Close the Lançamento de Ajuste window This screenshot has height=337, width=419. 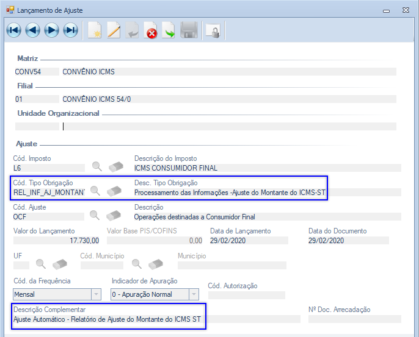[x=406, y=10]
